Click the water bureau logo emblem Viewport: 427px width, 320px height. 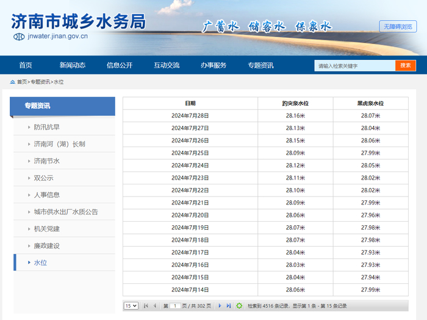tap(18, 36)
